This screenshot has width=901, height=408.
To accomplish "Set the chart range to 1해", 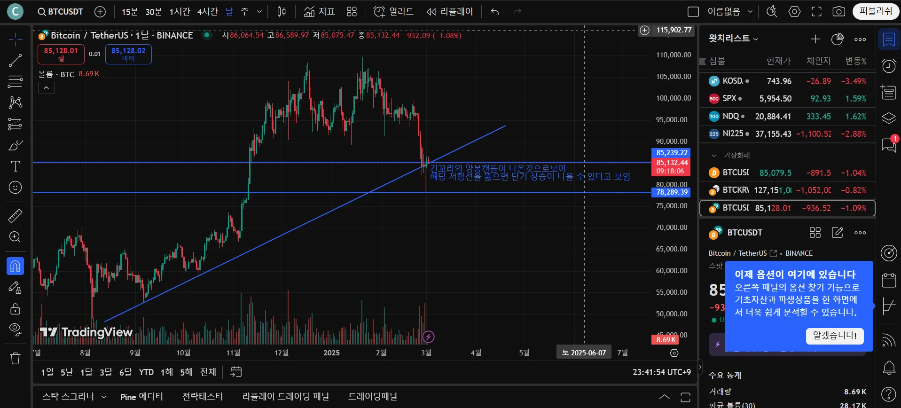I will pos(166,372).
